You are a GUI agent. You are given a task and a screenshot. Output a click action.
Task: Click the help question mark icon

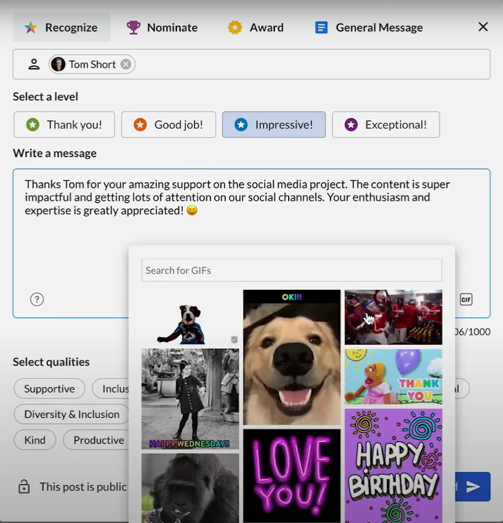(x=36, y=299)
